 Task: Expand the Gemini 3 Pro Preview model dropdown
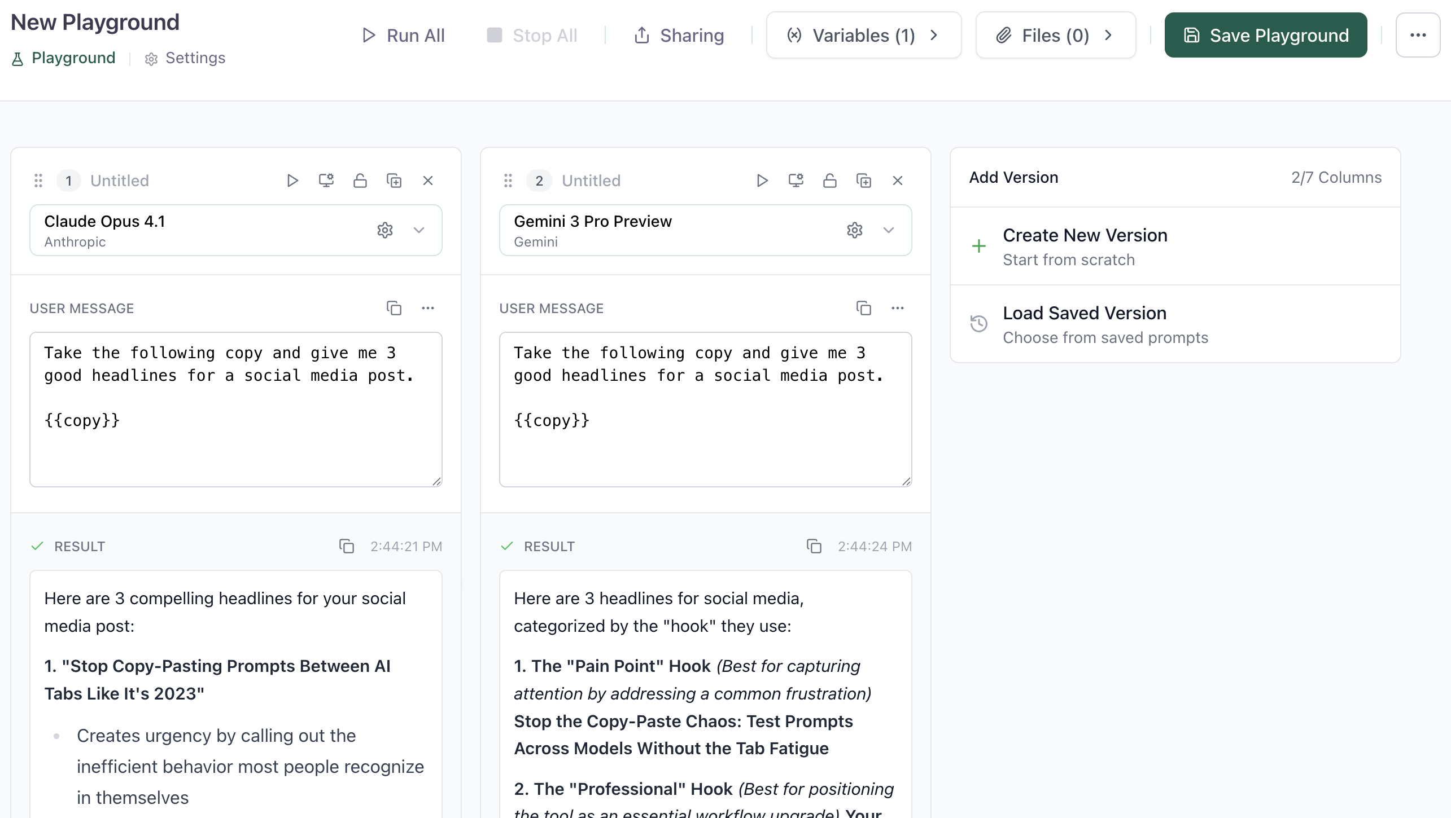coord(888,230)
